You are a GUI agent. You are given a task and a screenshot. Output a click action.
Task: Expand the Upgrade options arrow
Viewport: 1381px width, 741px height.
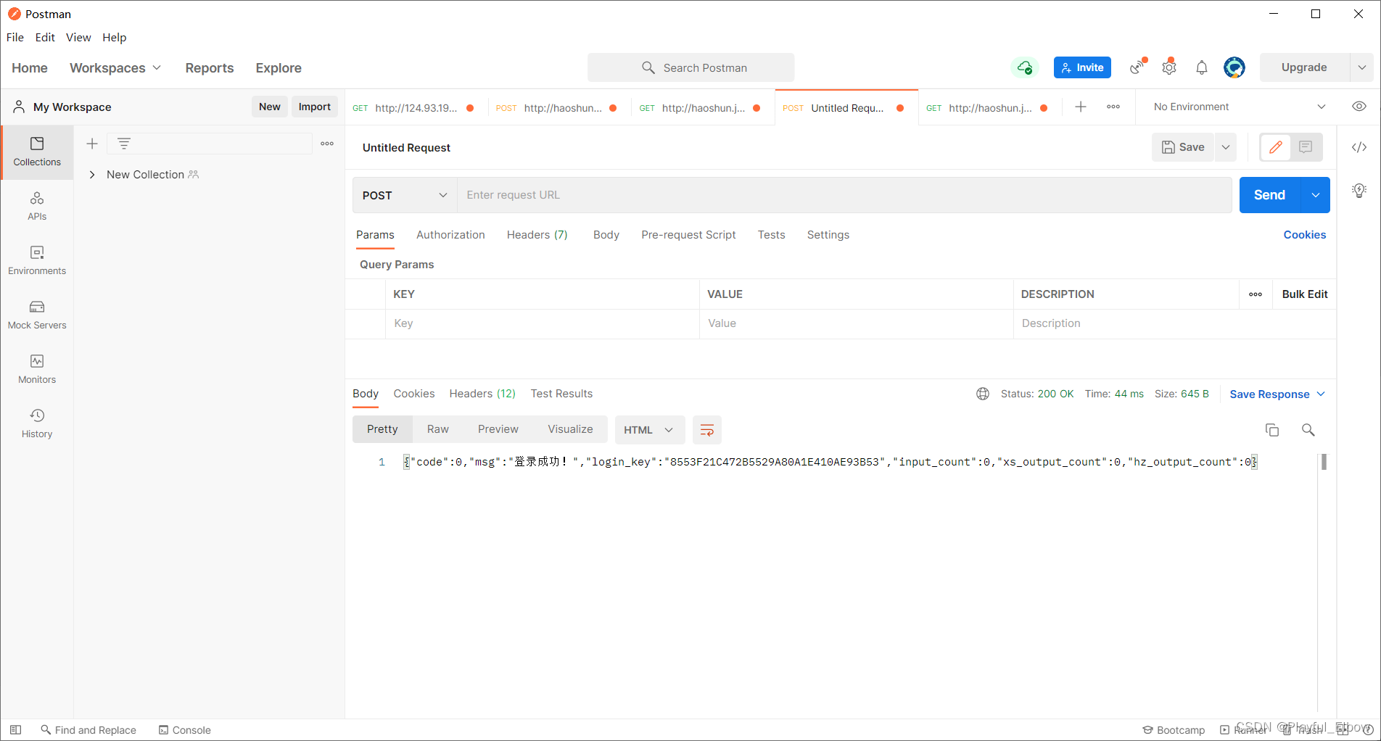1361,67
